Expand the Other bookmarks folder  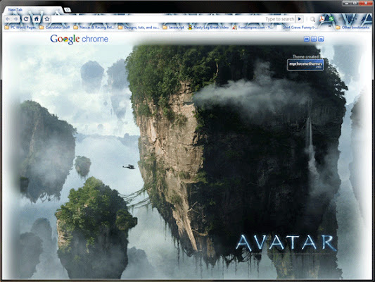tap(352, 27)
